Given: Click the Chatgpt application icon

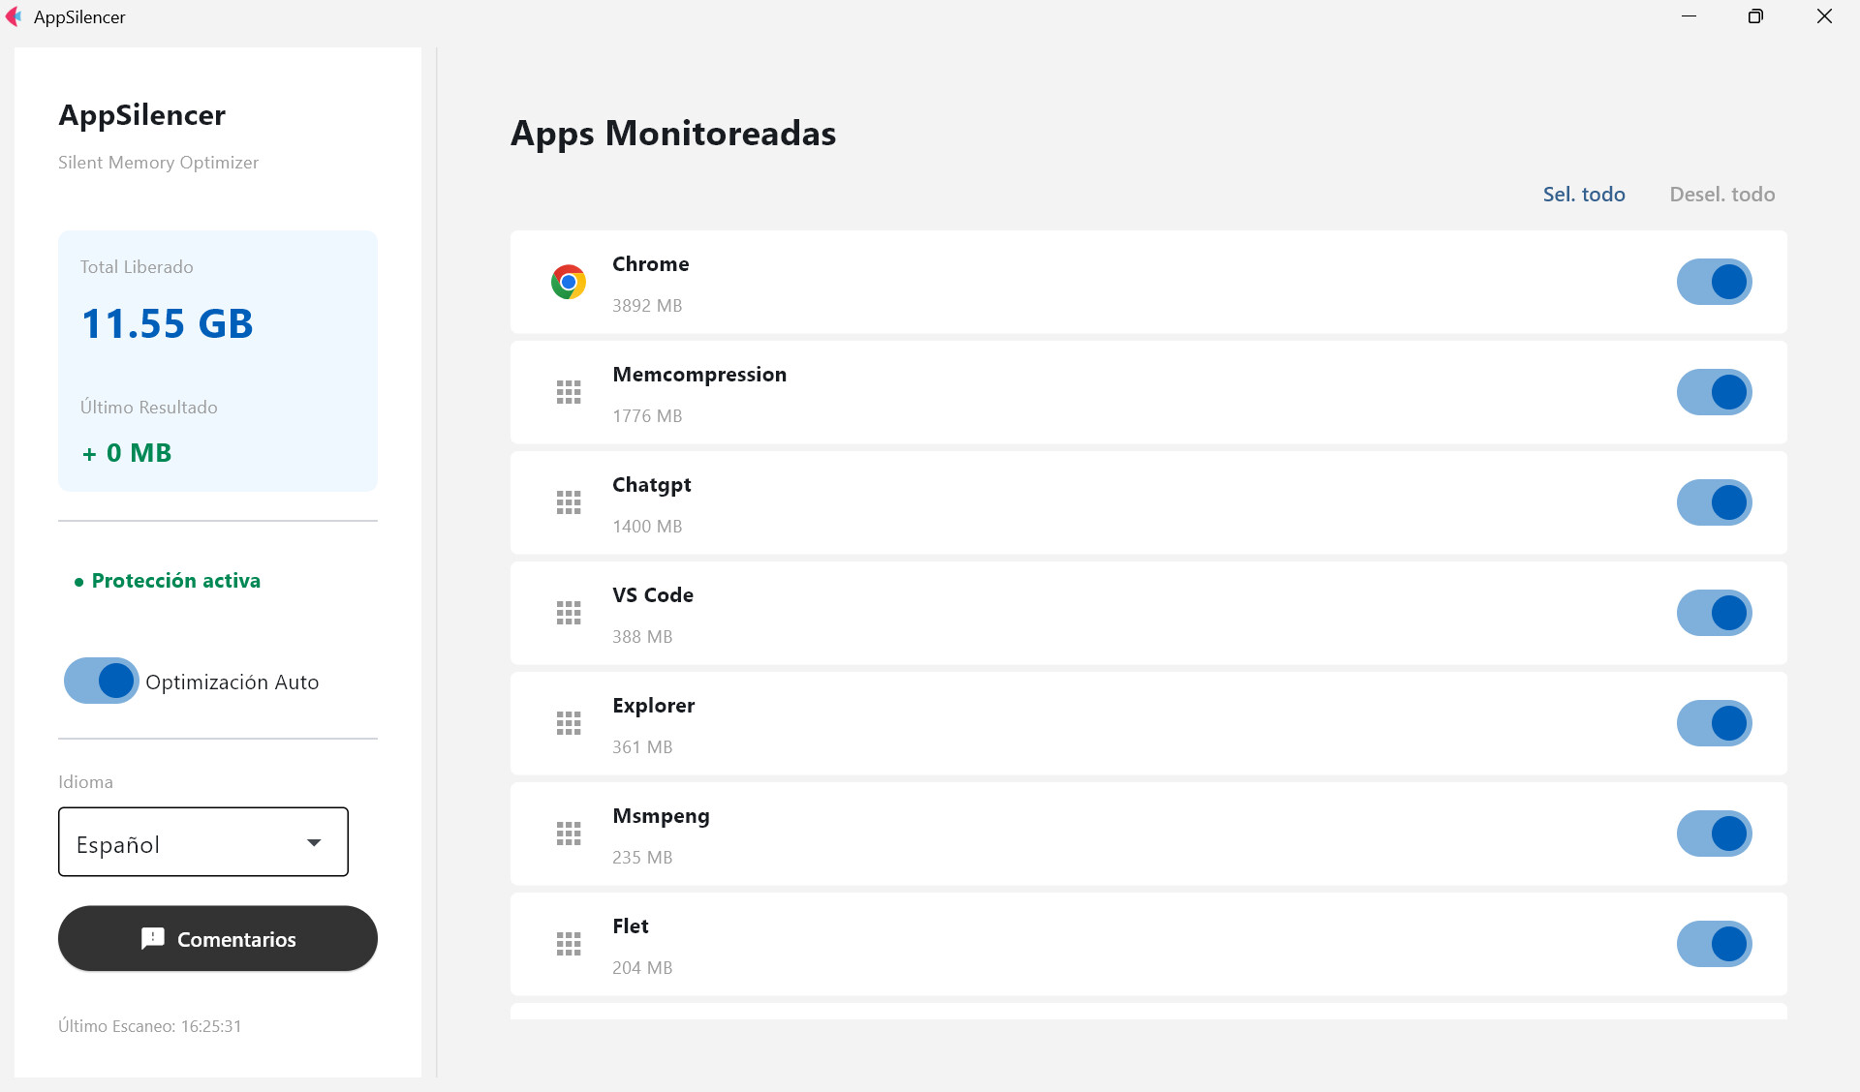Looking at the screenshot, I should (569, 502).
